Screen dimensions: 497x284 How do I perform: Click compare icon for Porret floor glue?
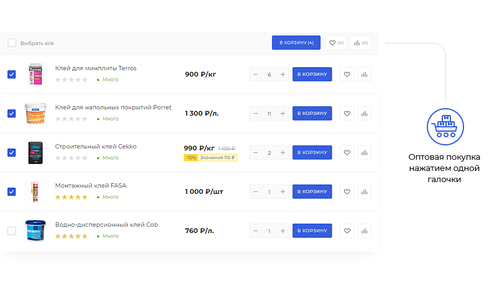coord(365,114)
